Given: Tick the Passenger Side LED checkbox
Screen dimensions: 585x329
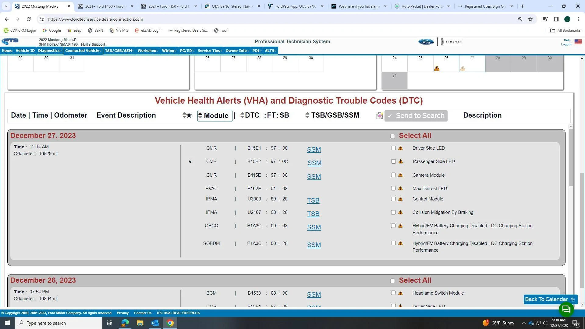Looking at the screenshot, I should 394,161.
